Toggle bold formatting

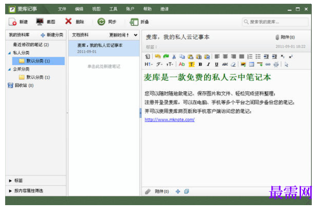200,65
